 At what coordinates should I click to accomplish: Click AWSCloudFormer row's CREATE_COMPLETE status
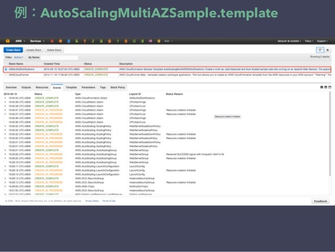pos(96,75)
